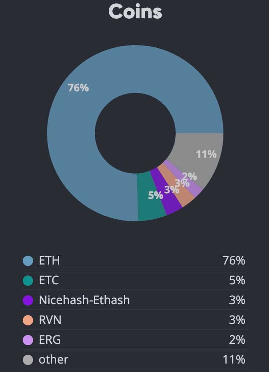Click the blue ETH legend color dot
The image size is (269, 372).
(x=28, y=261)
